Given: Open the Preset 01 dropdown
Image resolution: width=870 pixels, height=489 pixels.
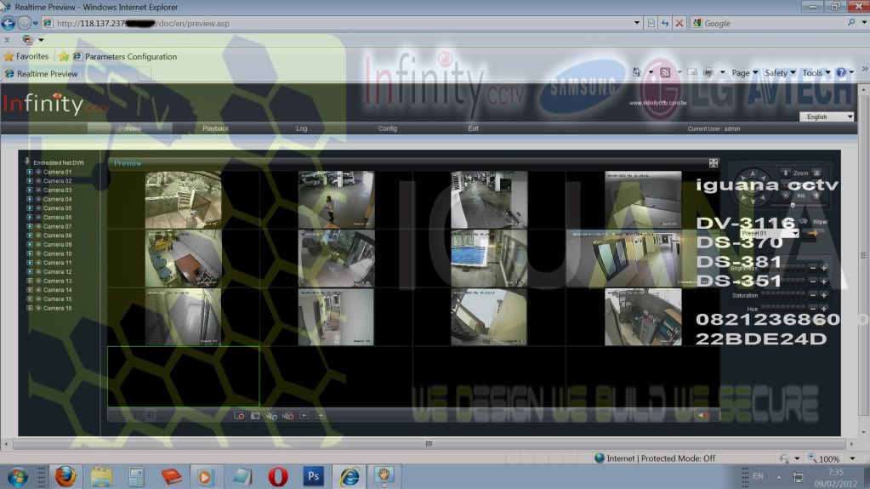Looking at the screenshot, I should 770,233.
